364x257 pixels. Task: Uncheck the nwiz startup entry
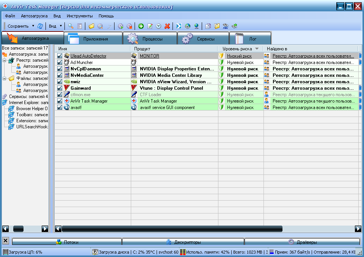point(60,82)
